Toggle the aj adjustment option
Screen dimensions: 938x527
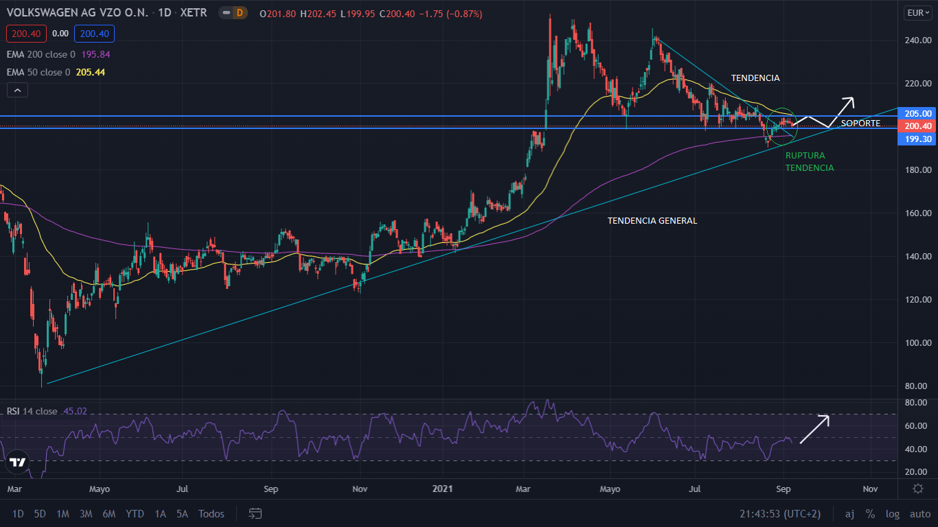pos(849,513)
